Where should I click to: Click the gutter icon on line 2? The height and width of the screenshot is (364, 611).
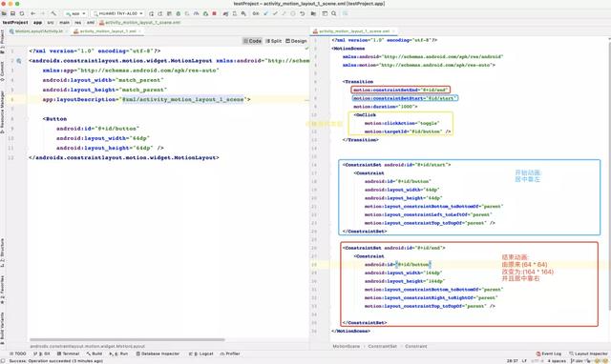point(19,61)
